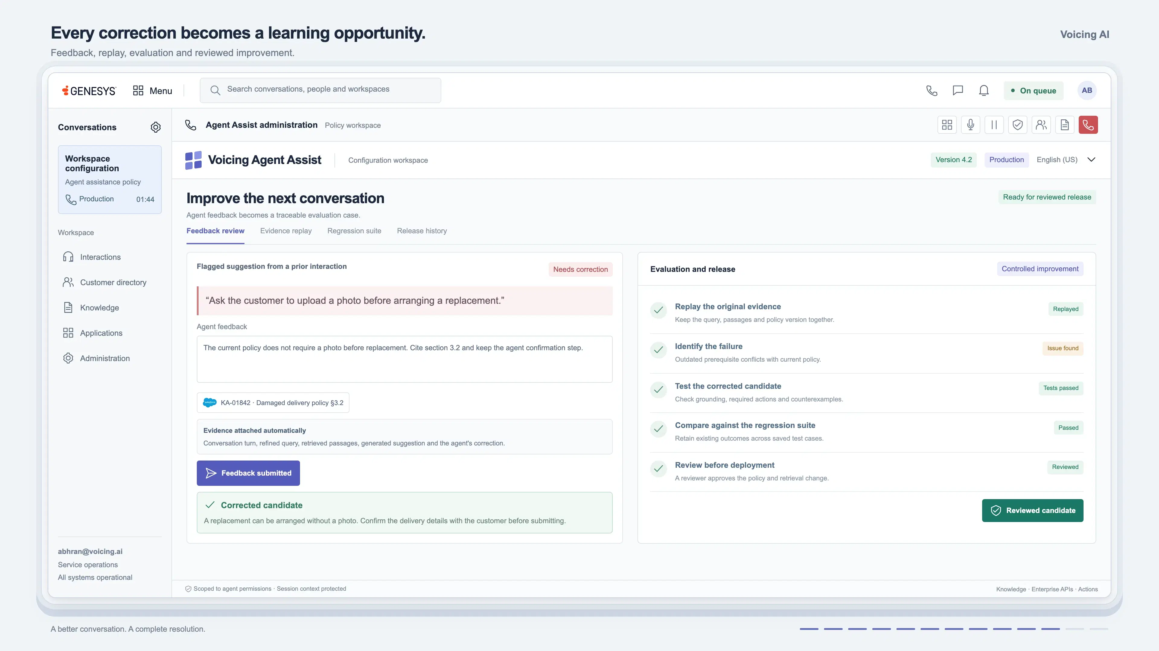Select the Workspace configuration conversation card
Image resolution: width=1159 pixels, height=651 pixels.
[x=110, y=179]
